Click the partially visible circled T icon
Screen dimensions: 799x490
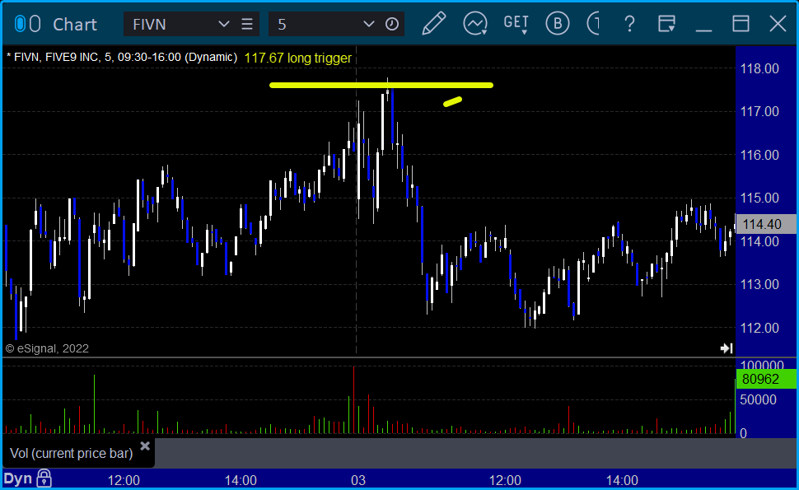pos(593,23)
